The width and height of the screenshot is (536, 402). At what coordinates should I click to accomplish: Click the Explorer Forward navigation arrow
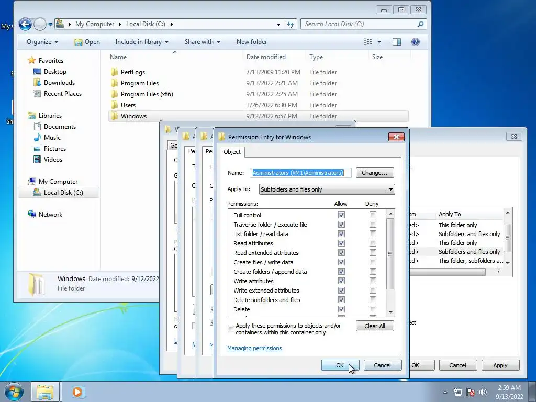[x=40, y=24]
